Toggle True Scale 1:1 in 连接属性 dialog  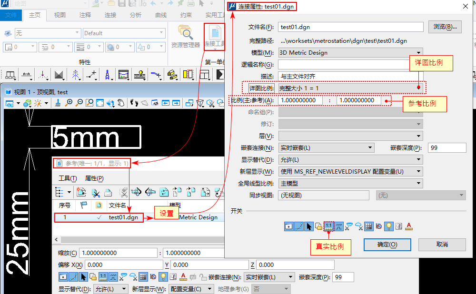tap(328, 226)
